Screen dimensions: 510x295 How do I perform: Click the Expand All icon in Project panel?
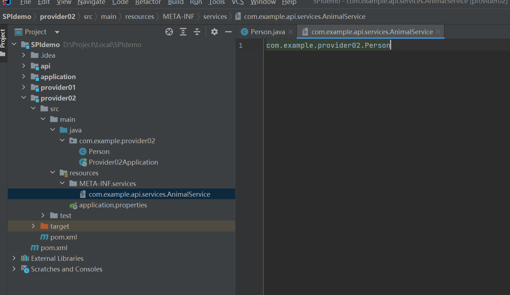[x=183, y=32]
